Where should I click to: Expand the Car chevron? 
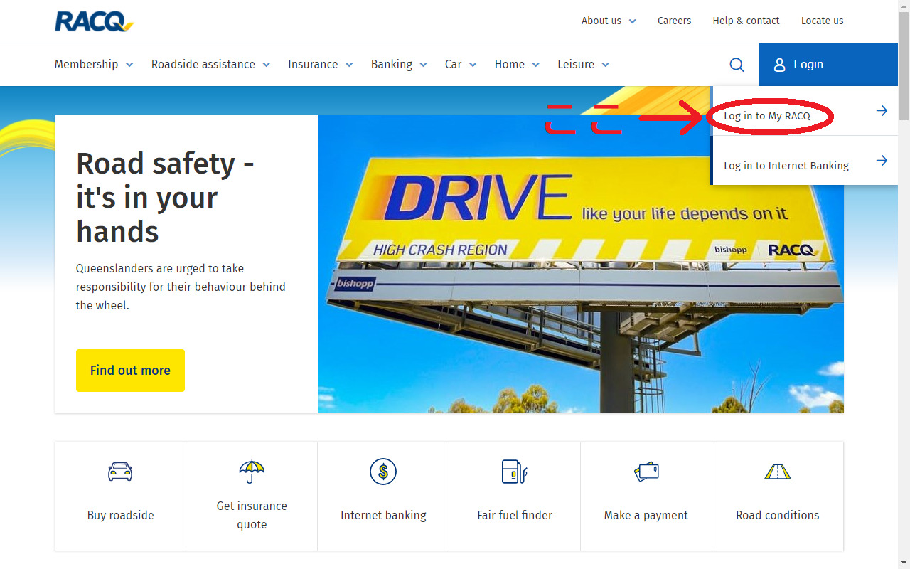tap(473, 65)
